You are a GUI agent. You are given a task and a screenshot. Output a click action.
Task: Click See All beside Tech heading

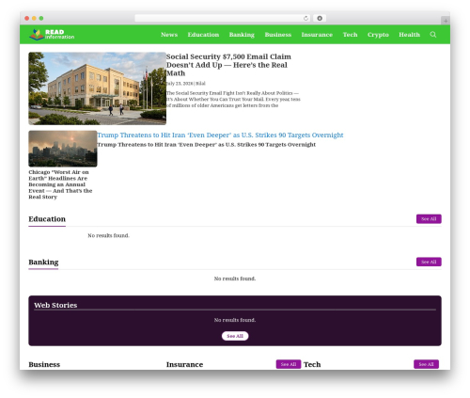(x=426, y=364)
